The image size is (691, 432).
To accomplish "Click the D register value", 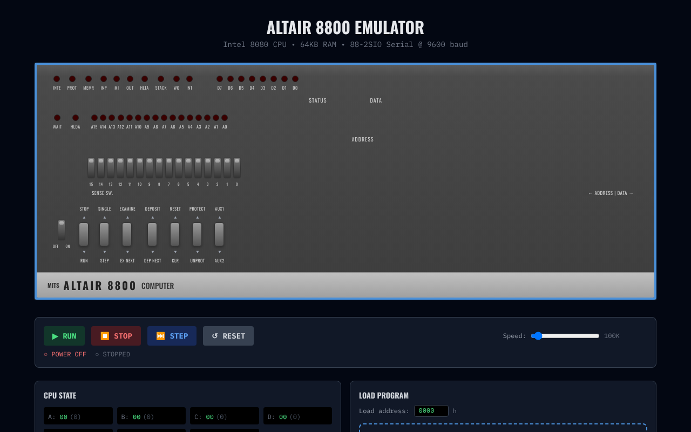I will [x=283, y=417].
